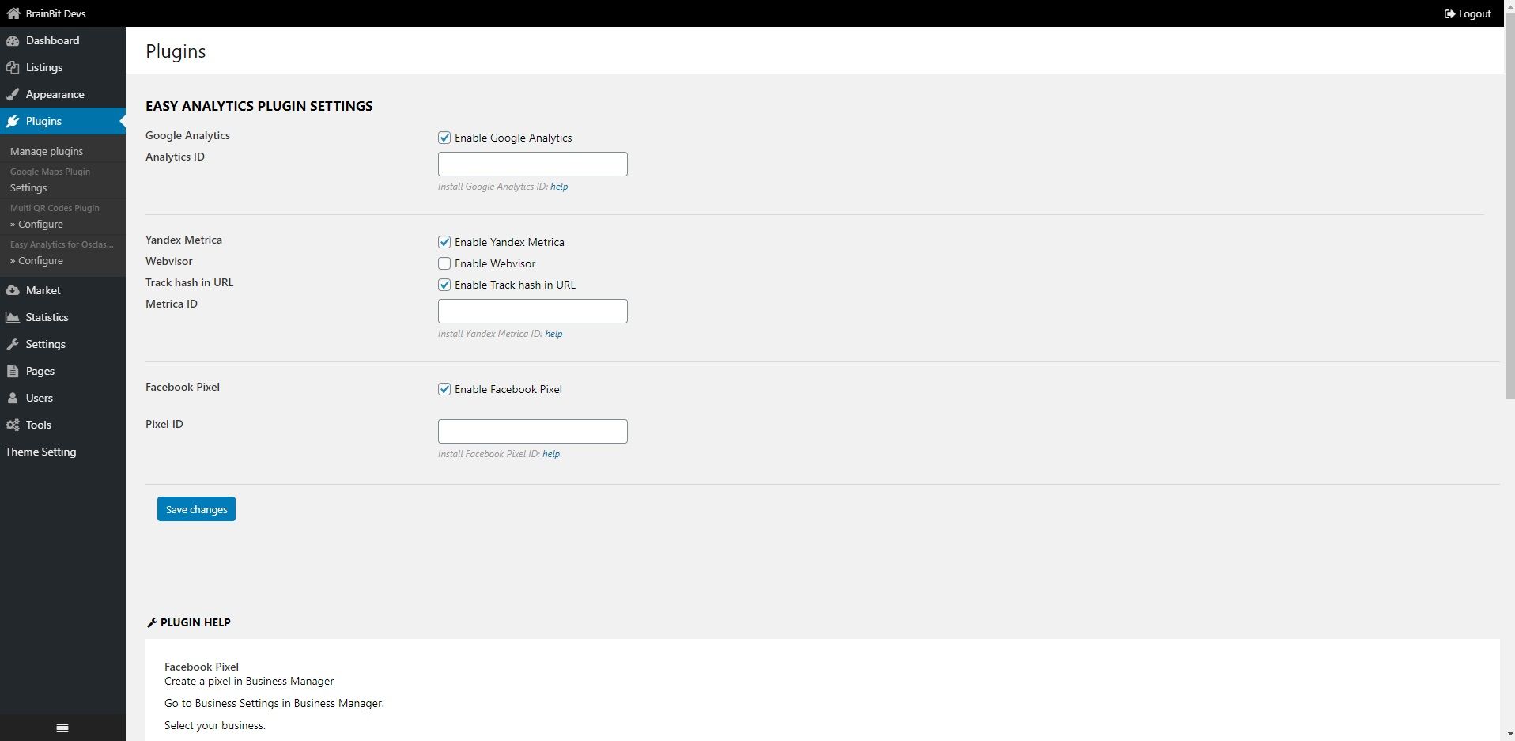Open the Market section icon

pyautogui.click(x=13, y=290)
